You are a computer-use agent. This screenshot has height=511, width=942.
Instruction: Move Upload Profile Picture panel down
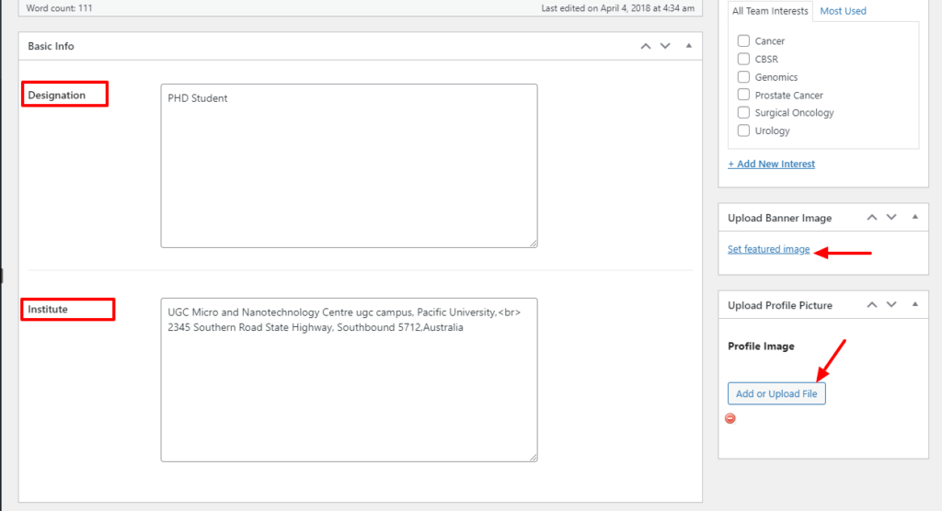point(890,305)
